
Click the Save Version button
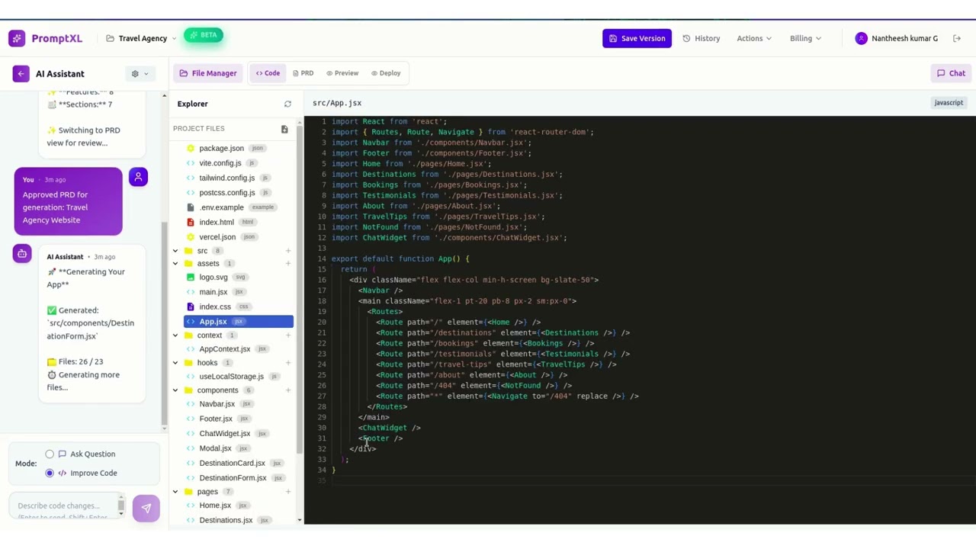(x=637, y=38)
